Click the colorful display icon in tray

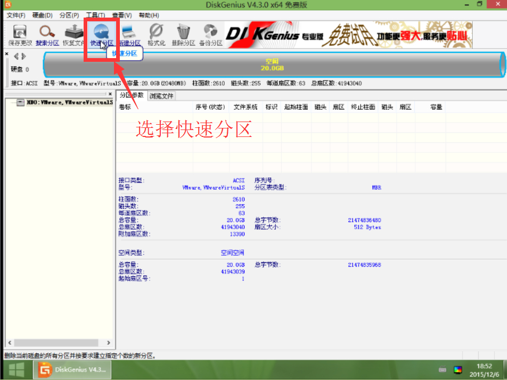pyautogui.click(x=458, y=370)
